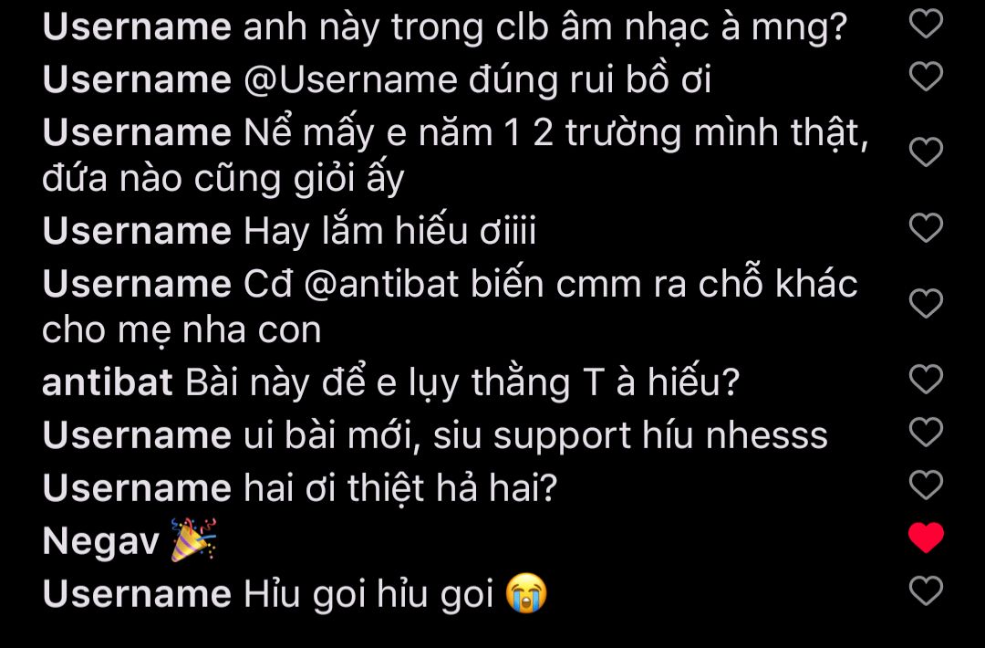Viewport: 985px width, 648px height.
Task: Like antibat's 'Bài này để e lụy' comment
Action: [926, 379]
